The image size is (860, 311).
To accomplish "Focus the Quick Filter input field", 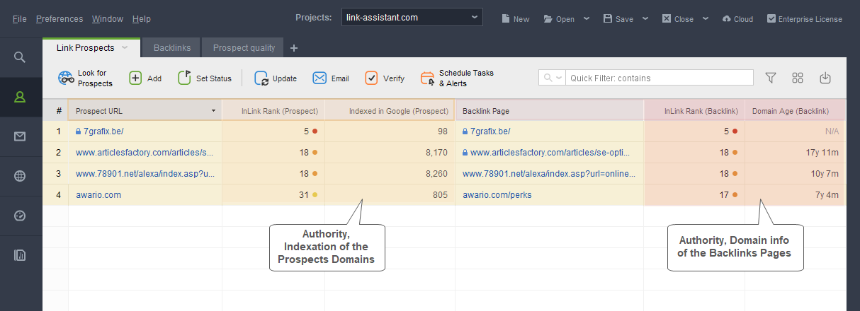I will [660, 78].
